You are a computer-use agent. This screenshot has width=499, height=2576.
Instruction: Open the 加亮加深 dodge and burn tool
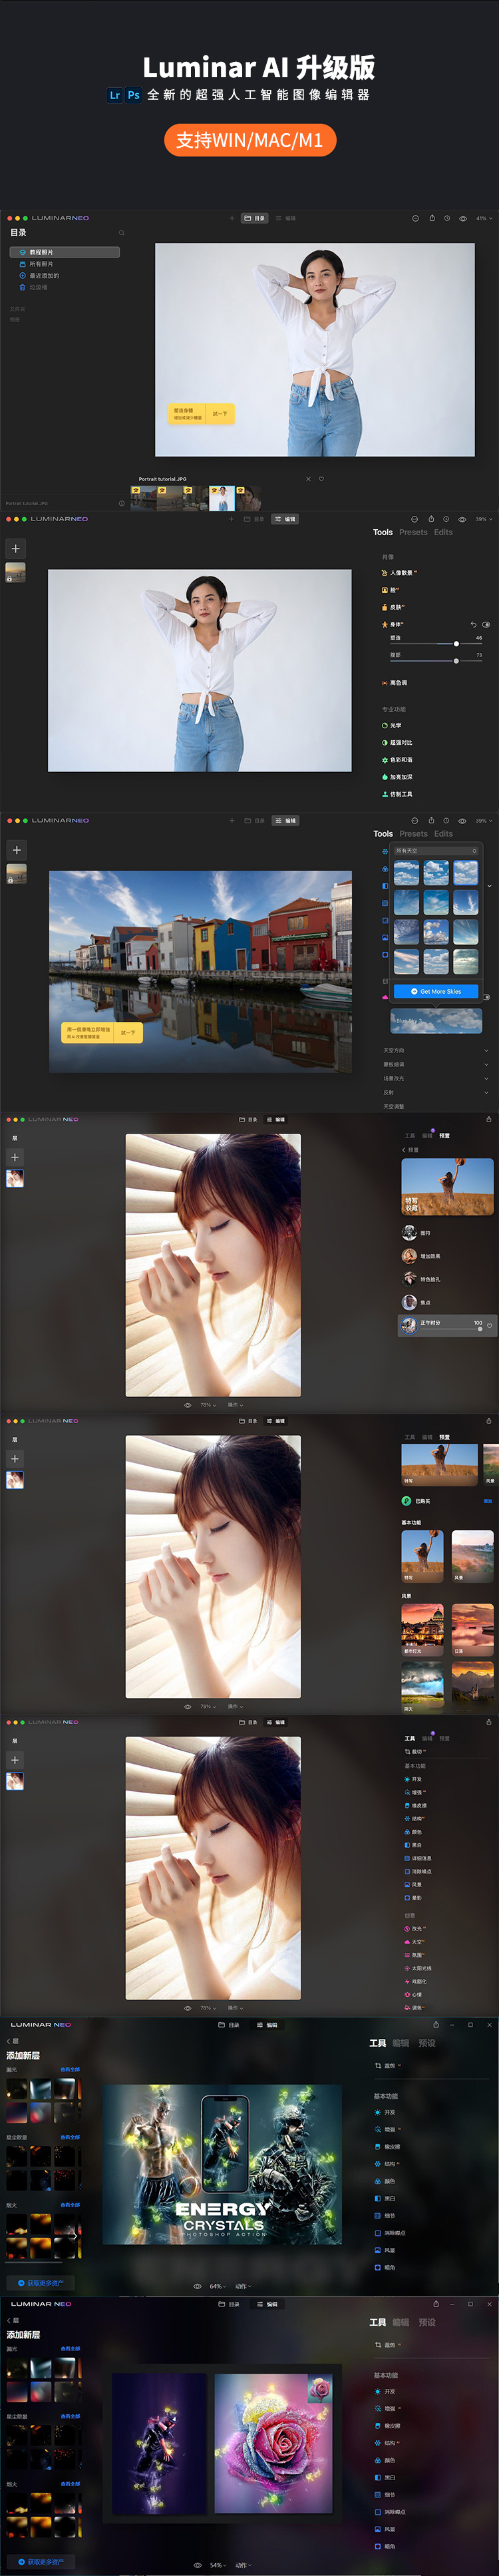point(397,777)
